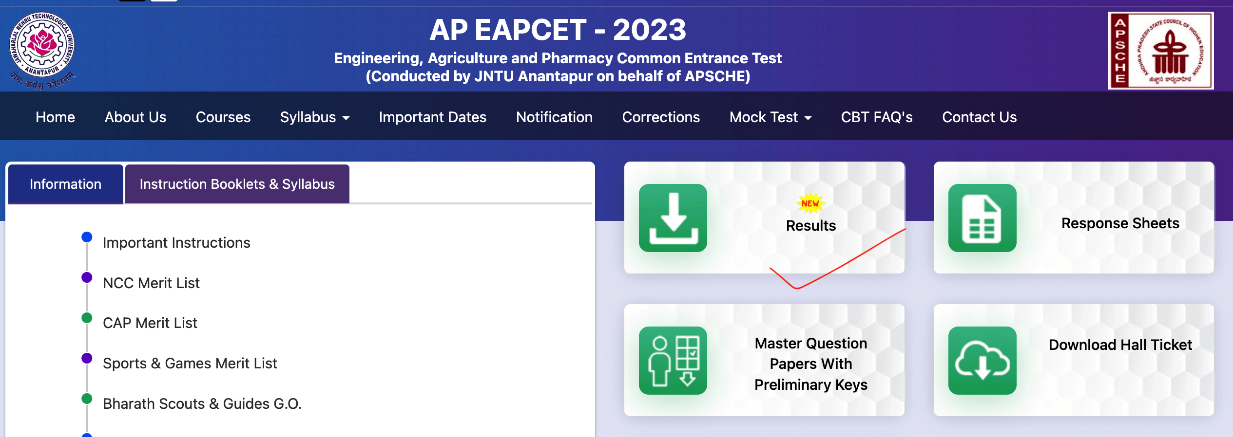1233x437 pixels.
Task: Click the green Results download icon
Action: click(x=673, y=218)
